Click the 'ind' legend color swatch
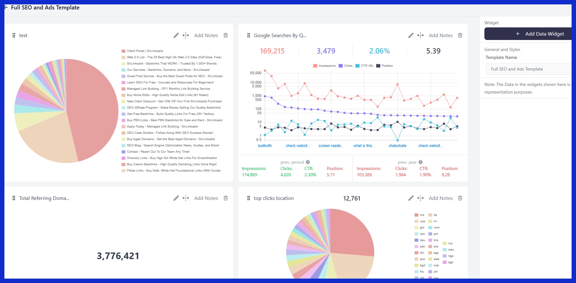The height and width of the screenshot is (283, 576). [416, 215]
